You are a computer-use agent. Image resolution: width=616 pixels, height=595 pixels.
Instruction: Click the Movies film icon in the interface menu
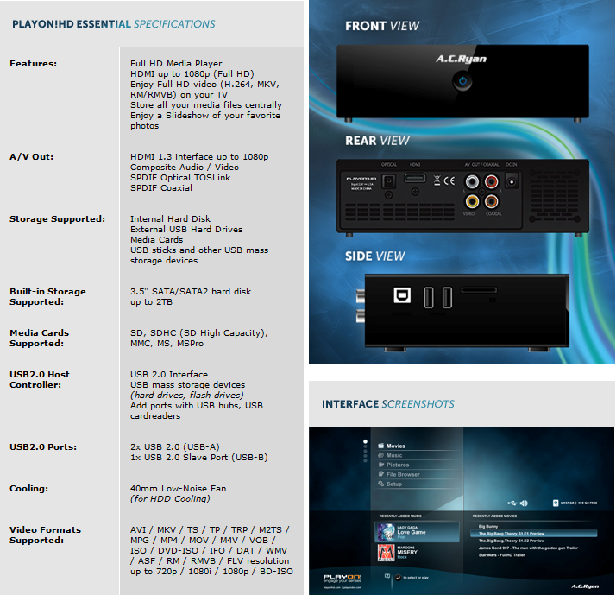pyautogui.click(x=380, y=446)
